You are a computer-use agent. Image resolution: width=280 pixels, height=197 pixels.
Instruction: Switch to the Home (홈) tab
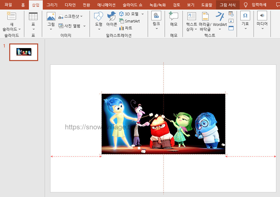(23, 5)
